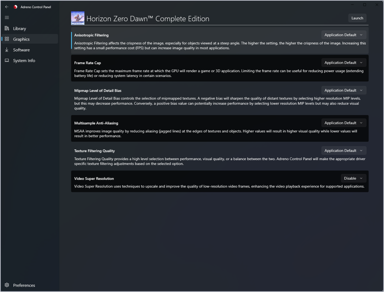This screenshot has height=292, width=384.
Task: Click the Library books icon
Action: [x=7, y=28]
